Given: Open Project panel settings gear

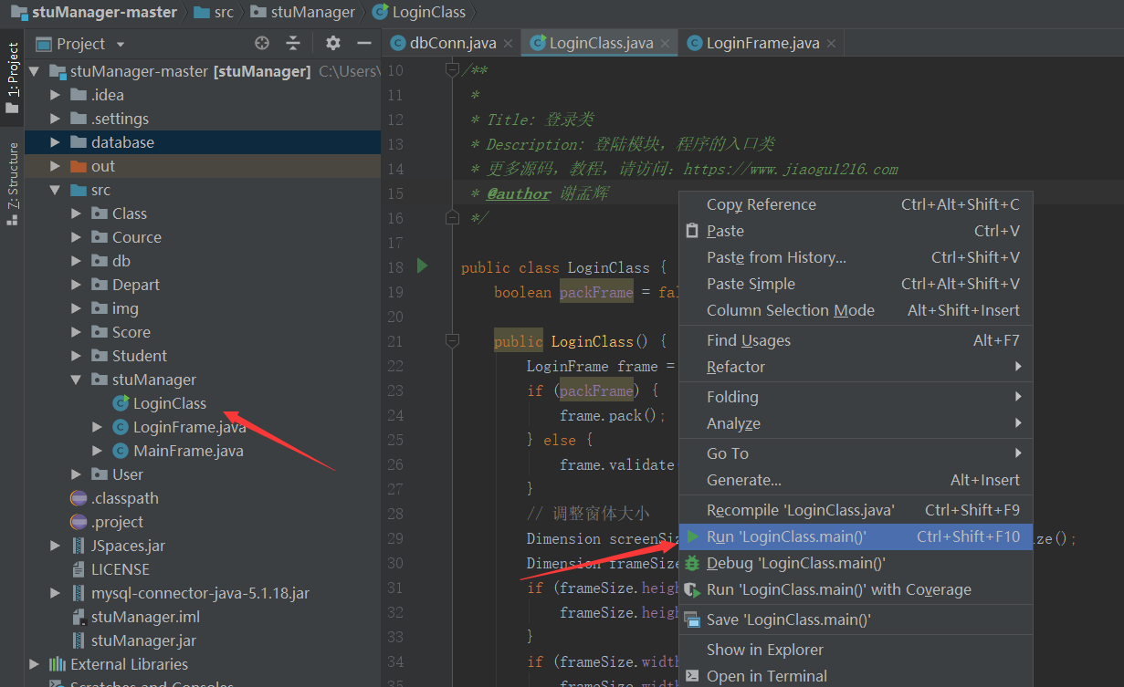Looking at the screenshot, I should (x=333, y=43).
